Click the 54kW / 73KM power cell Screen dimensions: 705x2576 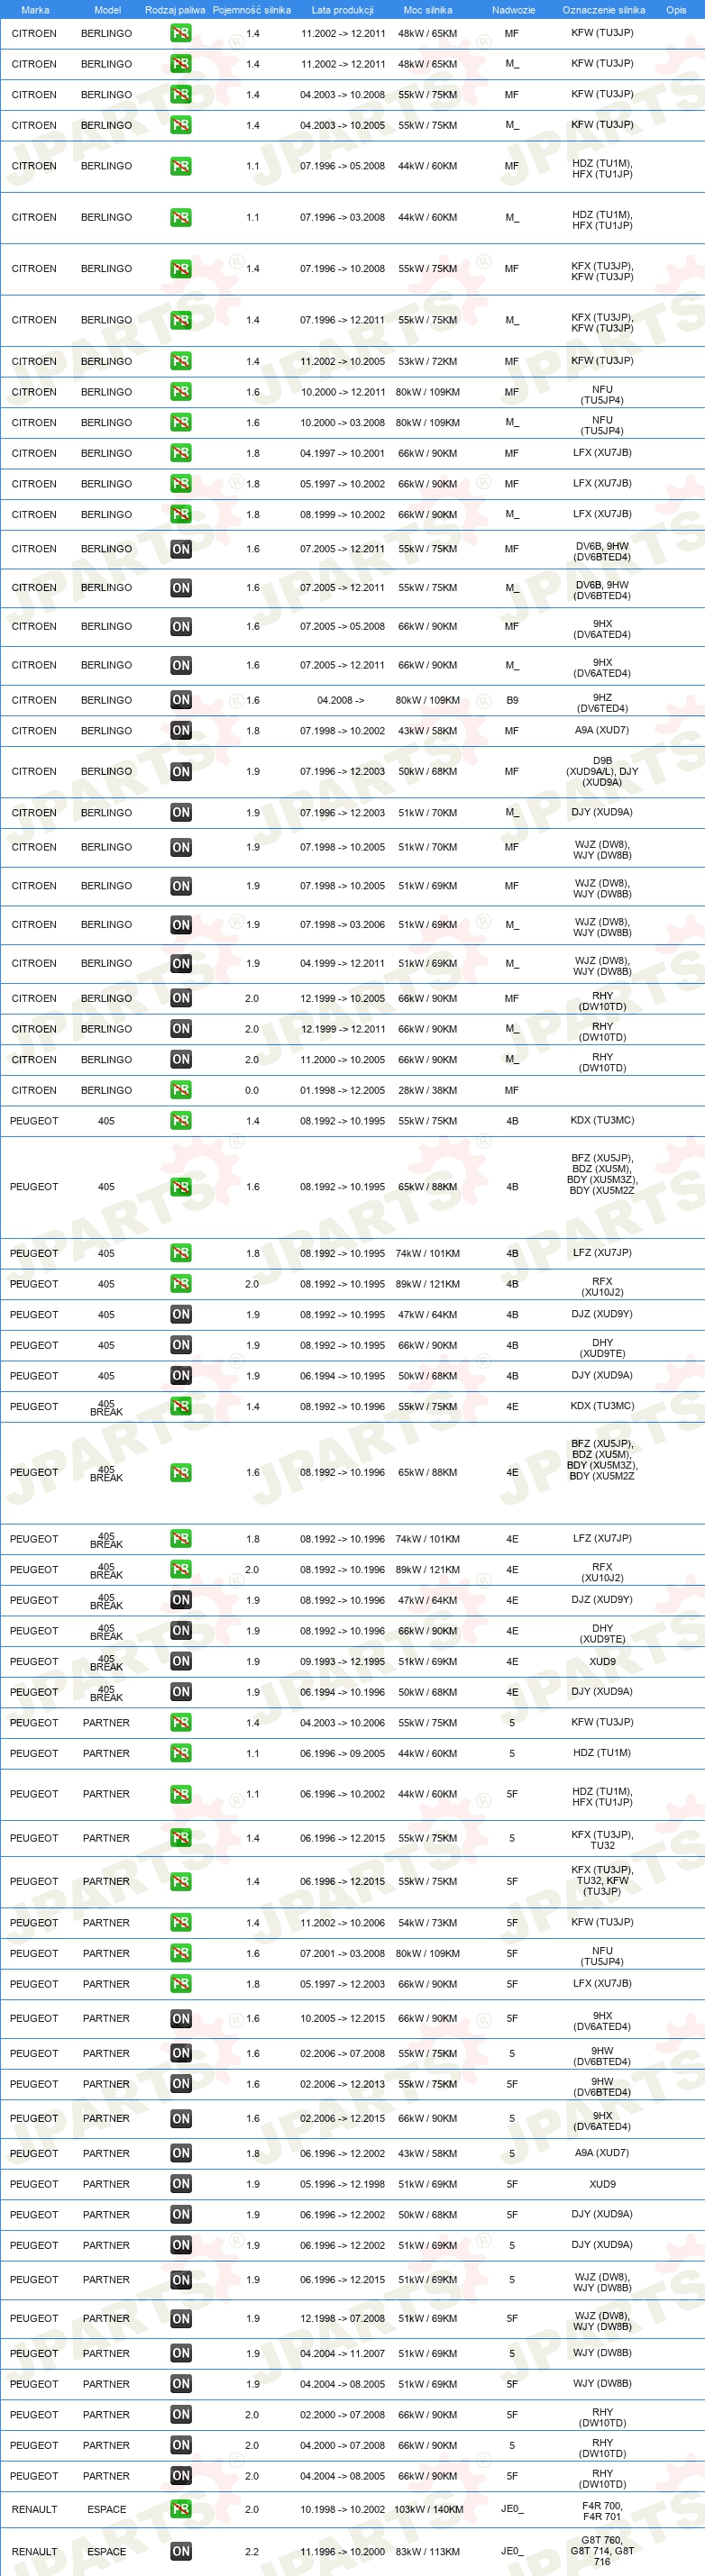[428, 1923]
